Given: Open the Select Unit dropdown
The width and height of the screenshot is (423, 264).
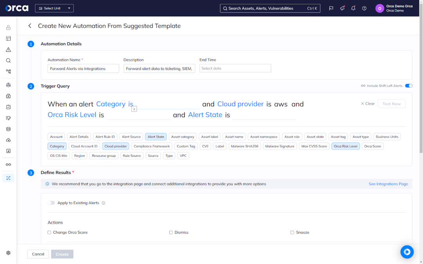Looking at the screenshot, I should 54,8.
